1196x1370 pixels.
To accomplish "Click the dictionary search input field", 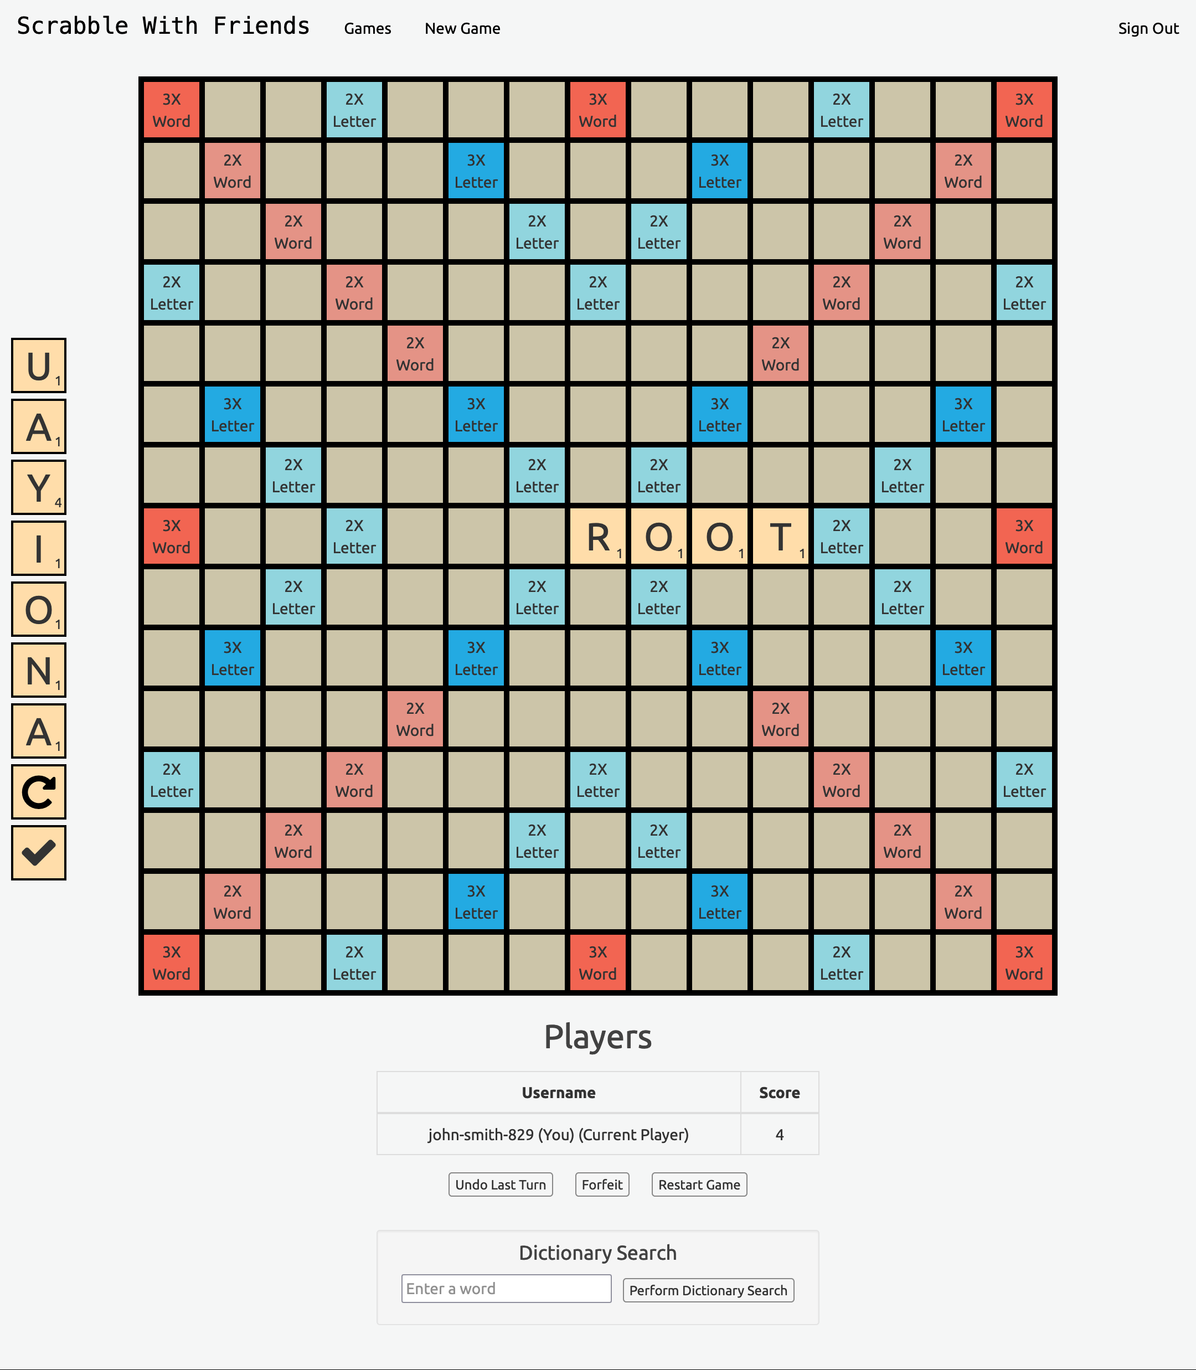I will [x=506, y=1289].
